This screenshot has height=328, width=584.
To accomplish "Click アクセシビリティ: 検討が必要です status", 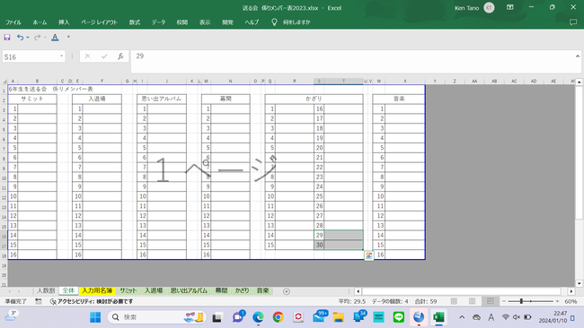I will pyautogui.click(x=92, y=302).
